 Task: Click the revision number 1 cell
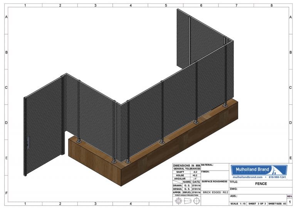click(290, 202)
